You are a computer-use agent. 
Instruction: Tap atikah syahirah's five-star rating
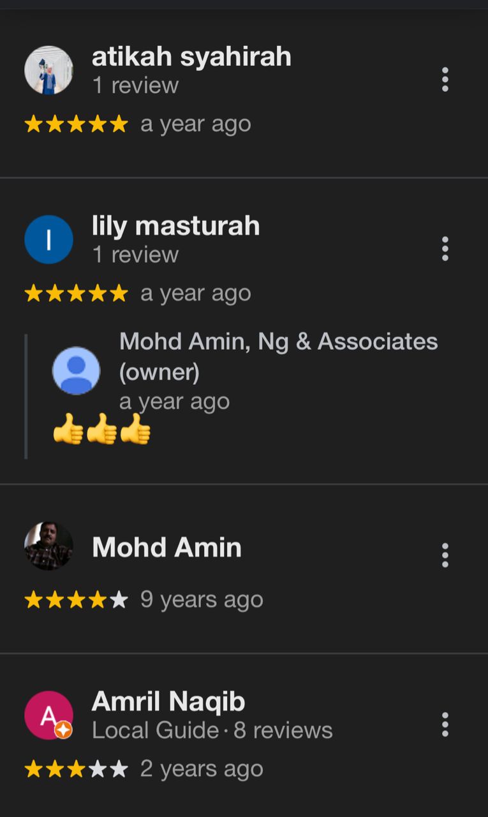click(x=76, y=124)
